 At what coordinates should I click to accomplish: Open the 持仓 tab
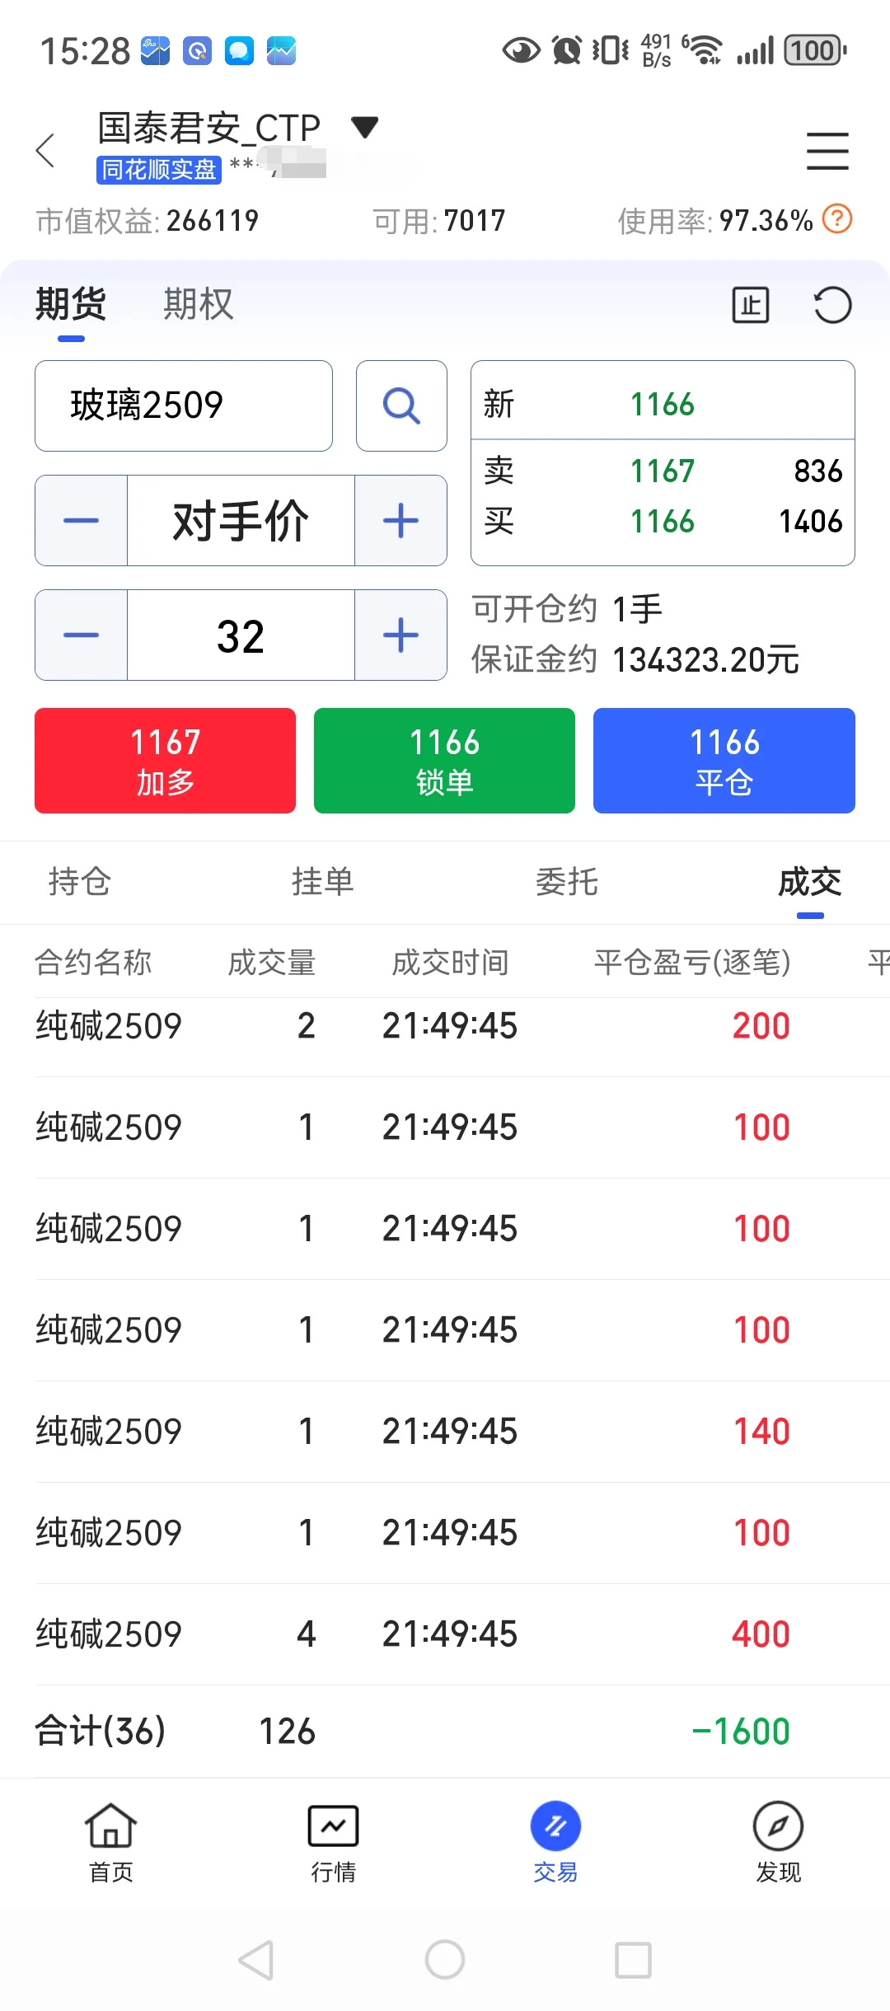click(x=79, y=882)
